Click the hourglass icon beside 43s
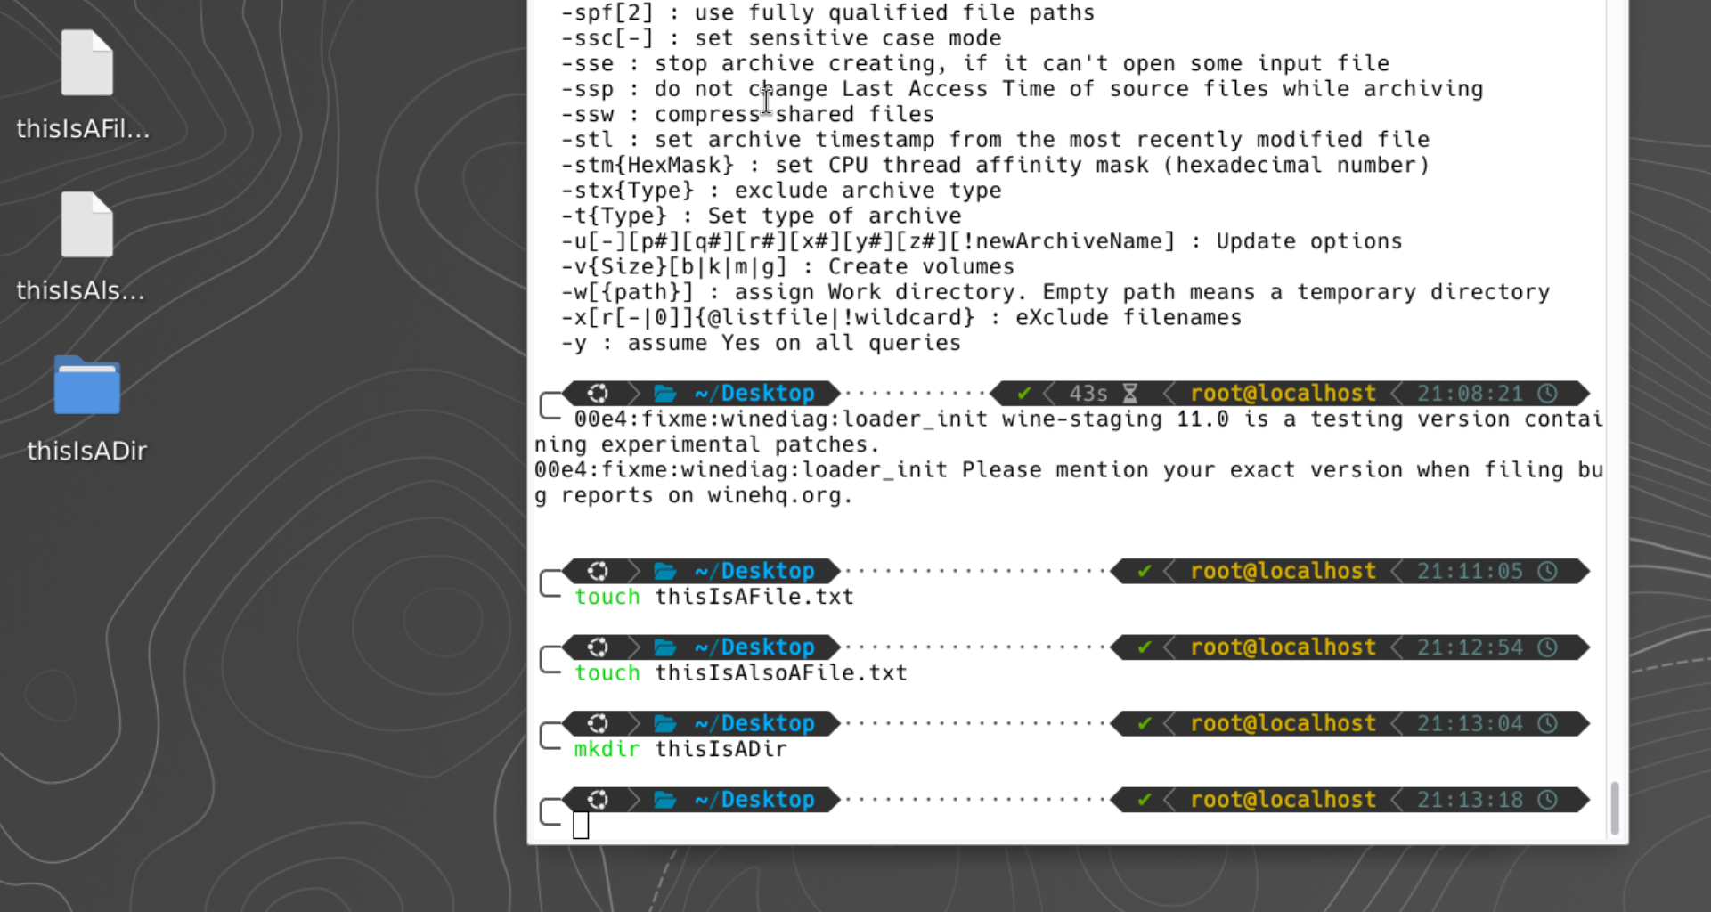This screenshot has height=912, width=1711. (x=1129, y=394)
